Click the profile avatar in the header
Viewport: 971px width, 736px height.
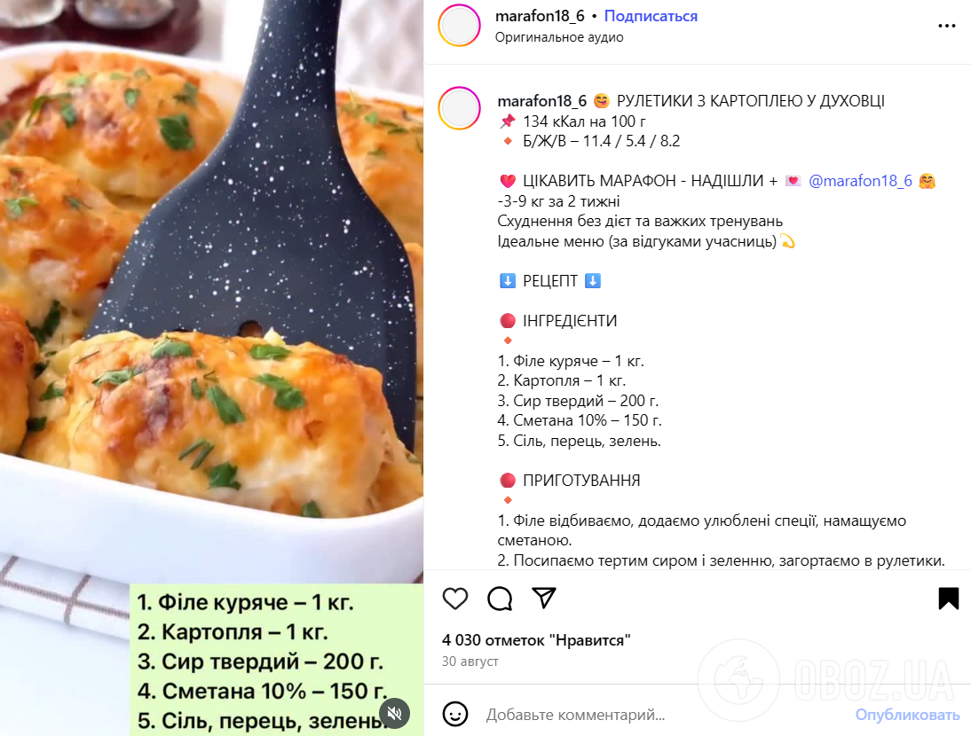point(460,26)
